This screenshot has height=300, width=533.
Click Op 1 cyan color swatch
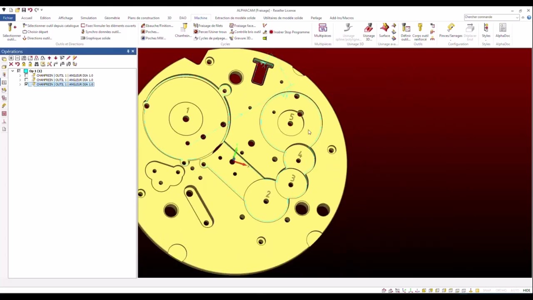pos(26,71)
